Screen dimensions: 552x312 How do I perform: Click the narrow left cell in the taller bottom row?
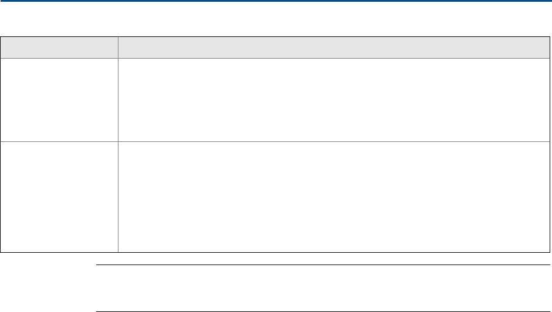(59, 197)
